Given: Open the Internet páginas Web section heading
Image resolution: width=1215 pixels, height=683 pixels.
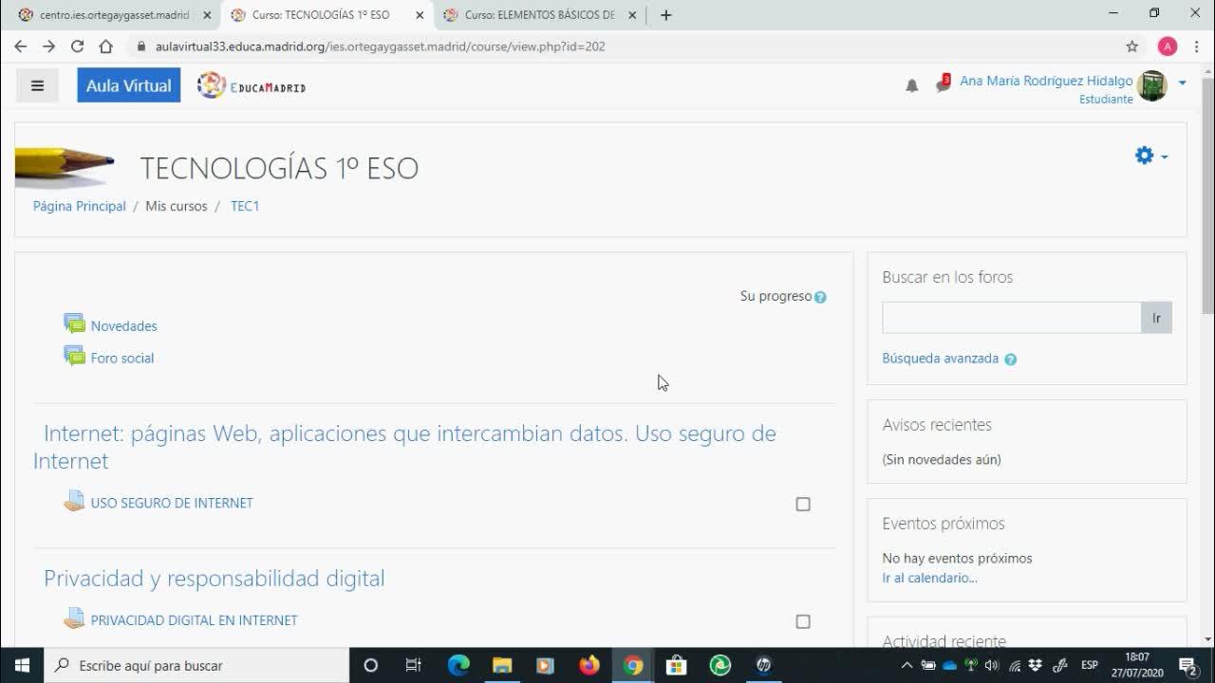Looking at the screenshot, I should coord(404,447).
